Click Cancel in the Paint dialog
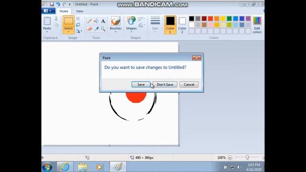306x172 pixels. coord(189,85)
